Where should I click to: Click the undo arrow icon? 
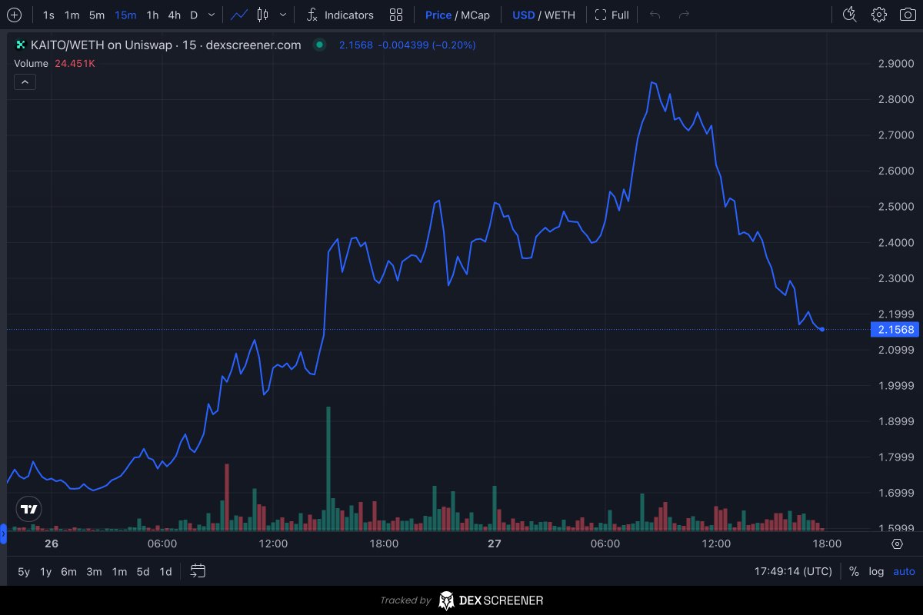tap(655, 15)
